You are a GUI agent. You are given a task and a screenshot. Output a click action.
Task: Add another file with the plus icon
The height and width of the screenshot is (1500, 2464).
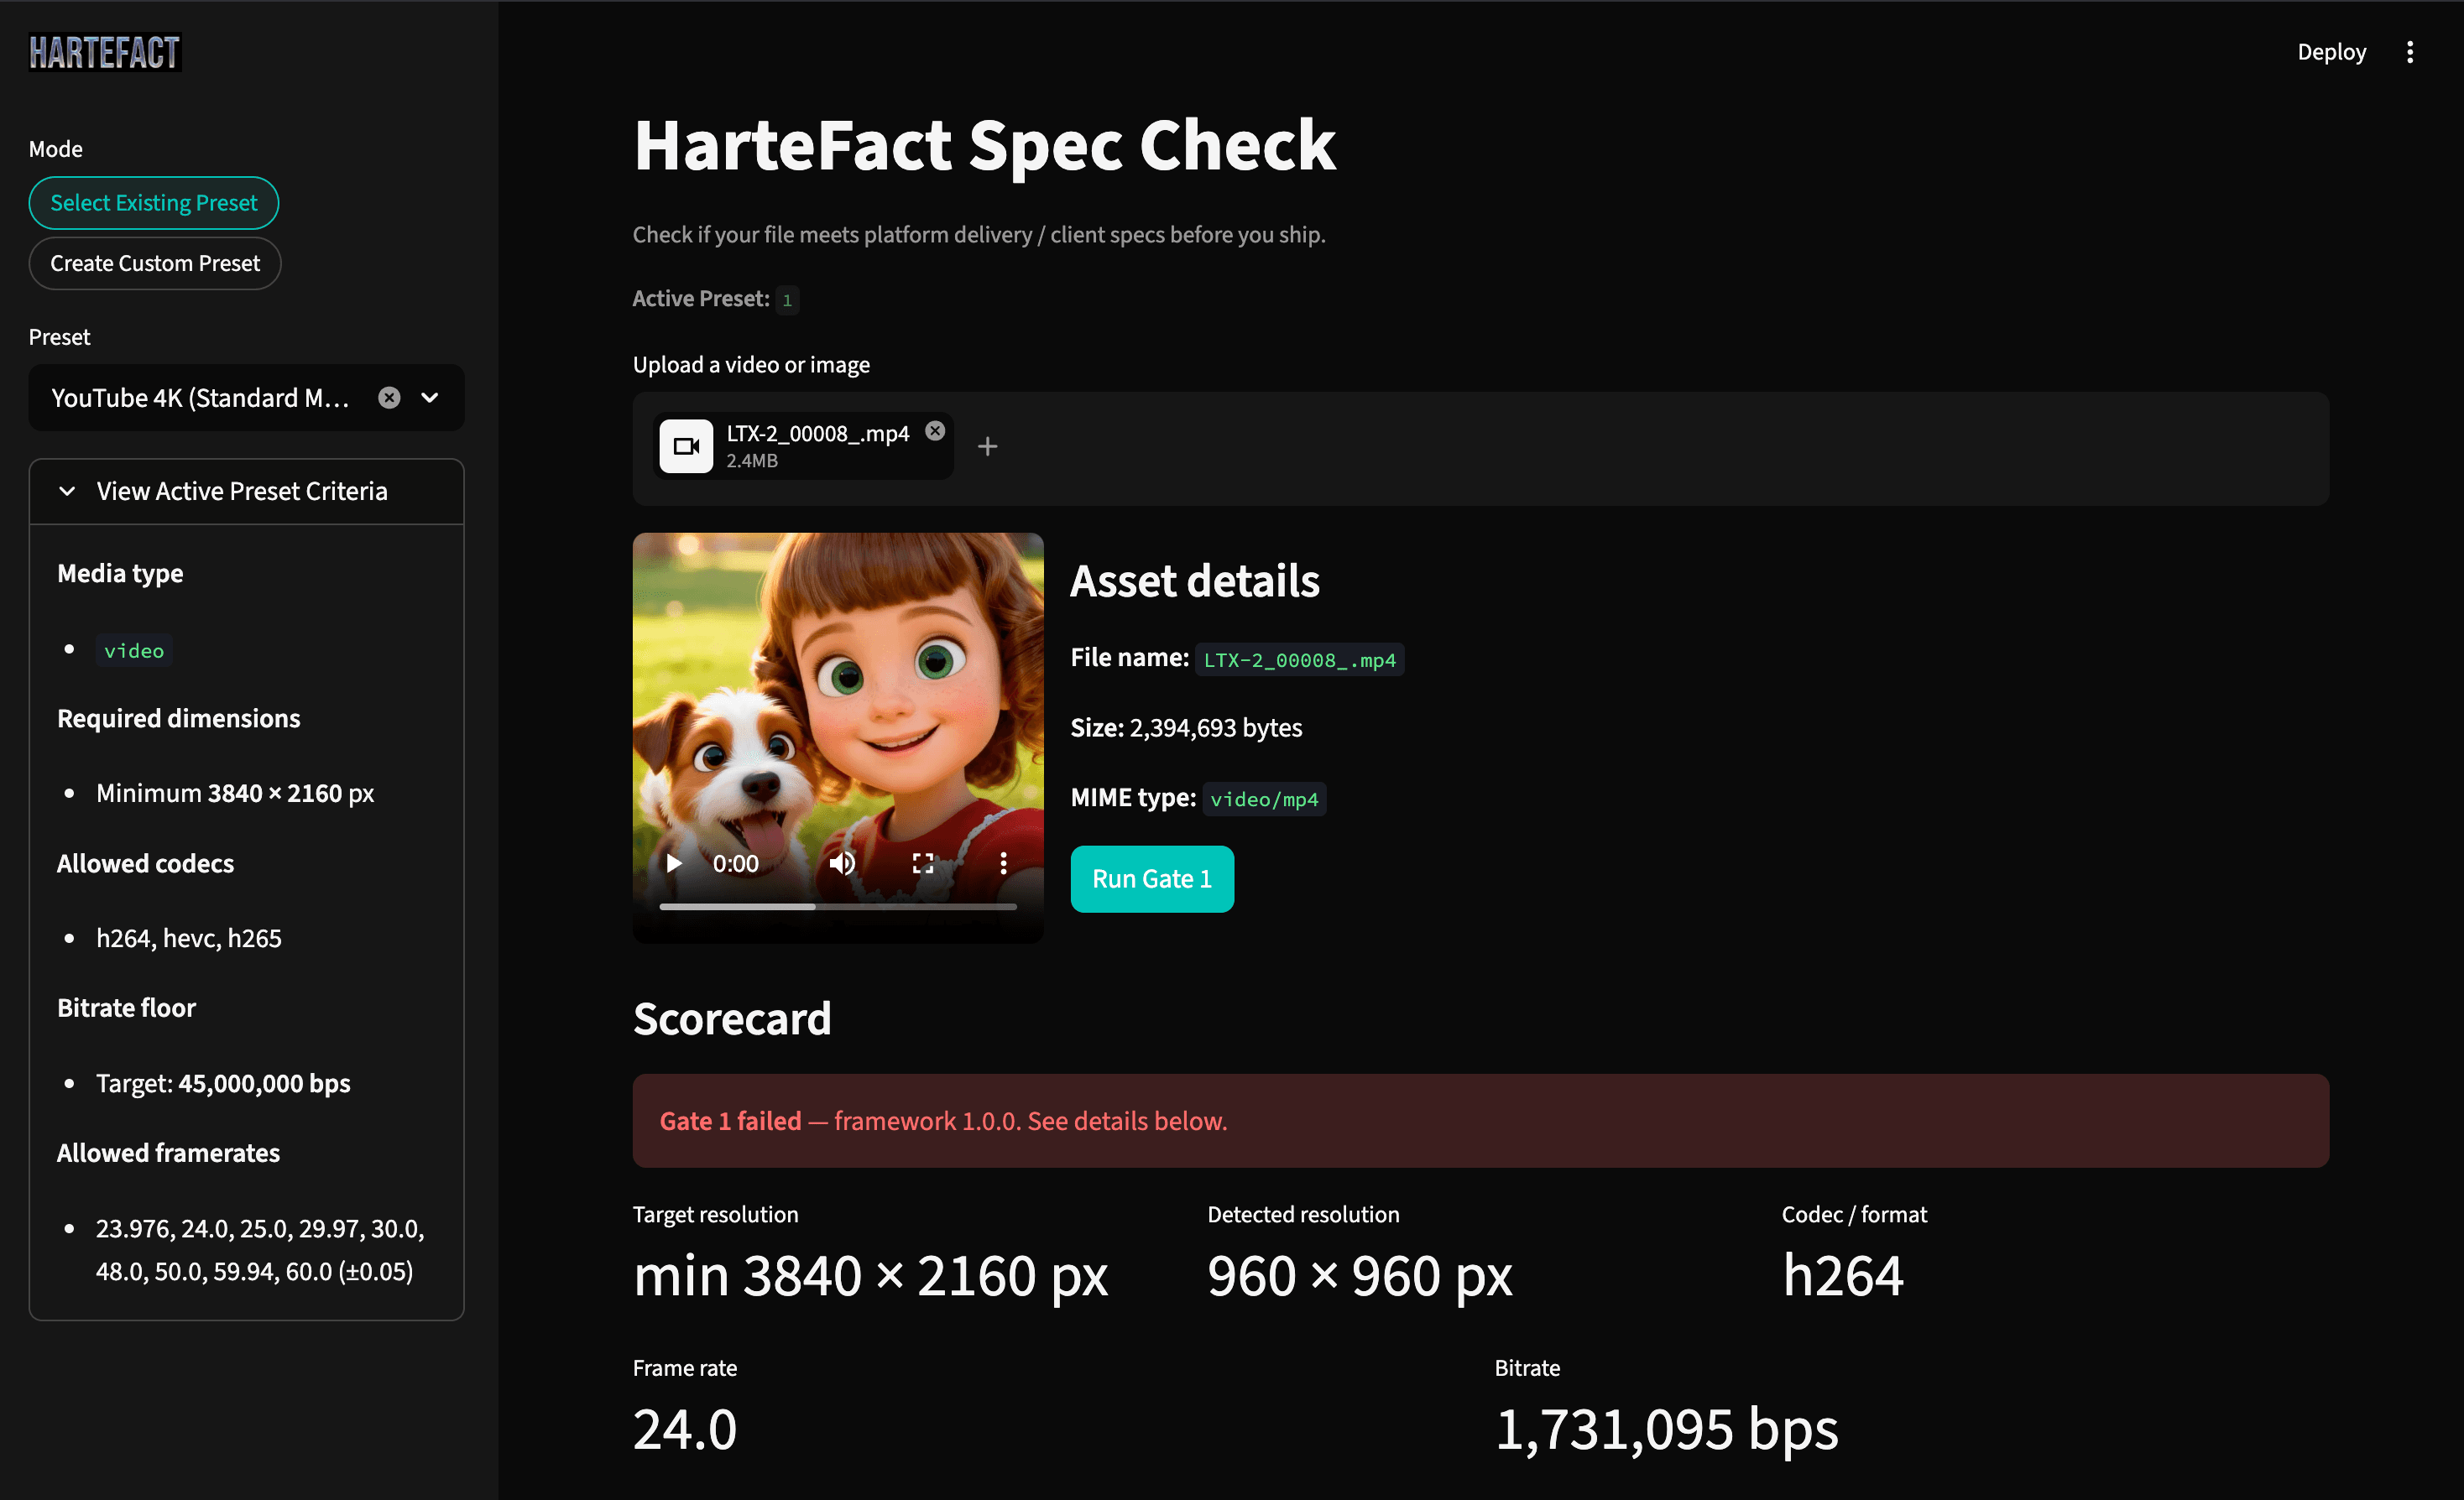[x=987, y=445]
